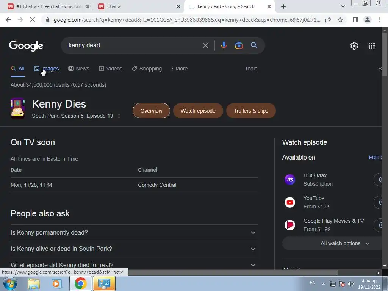Open search Tools
The image size is (388, 291).
pyautogui.click(x=251, y=69)
